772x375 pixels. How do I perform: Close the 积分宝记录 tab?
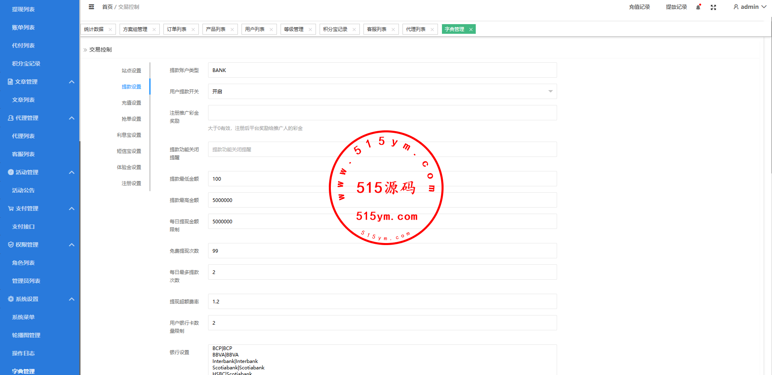pos(354,29)
